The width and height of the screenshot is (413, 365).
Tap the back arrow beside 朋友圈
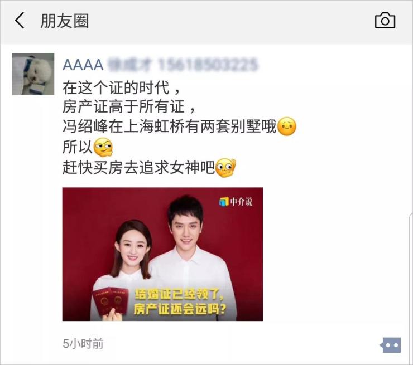(x=20, y=20)
